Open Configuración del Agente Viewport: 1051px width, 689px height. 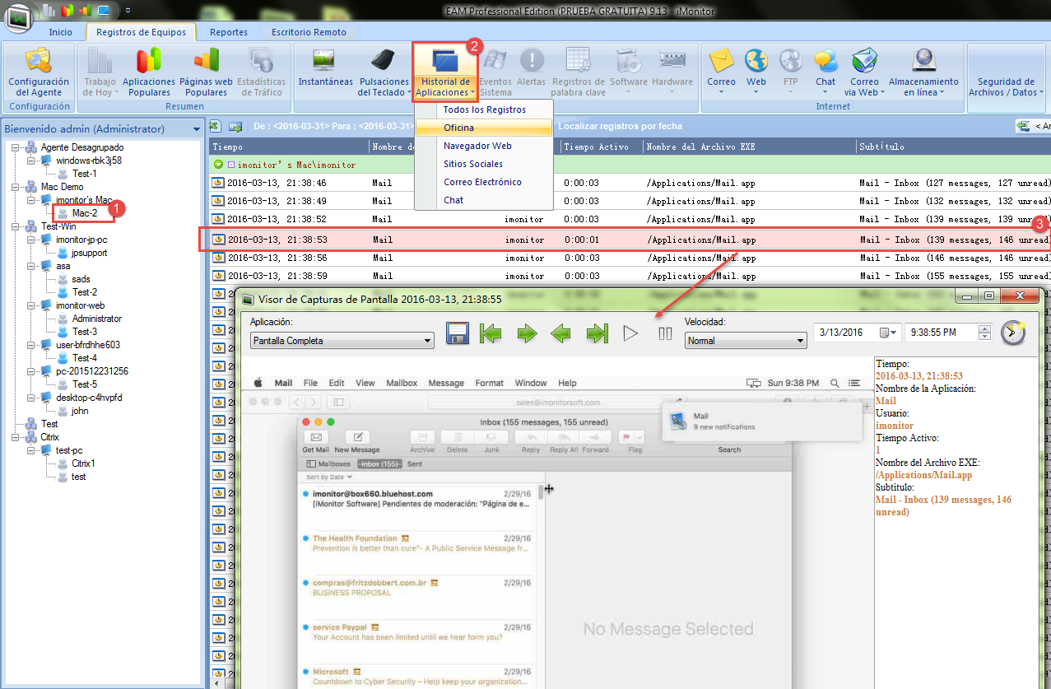(x=39, y=72)
